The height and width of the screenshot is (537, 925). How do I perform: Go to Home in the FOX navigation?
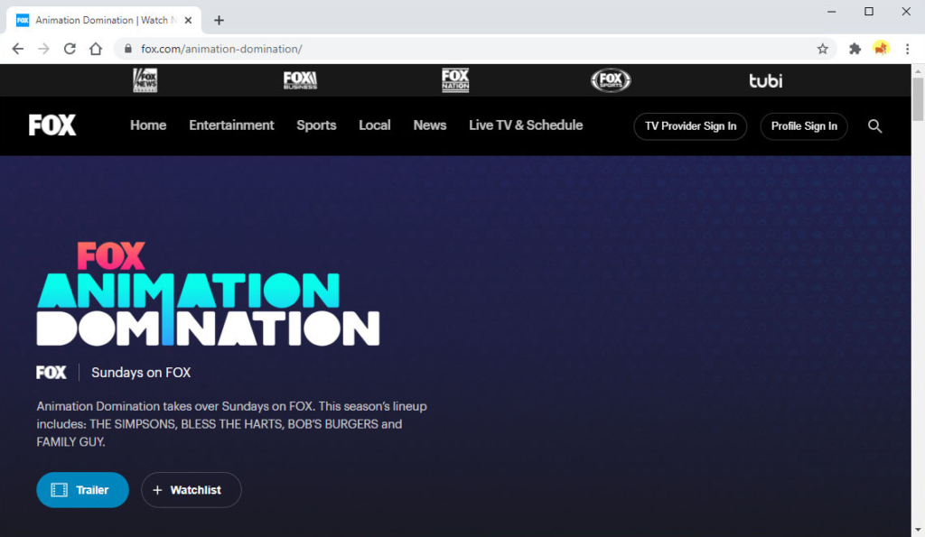[x=148, y=125]
